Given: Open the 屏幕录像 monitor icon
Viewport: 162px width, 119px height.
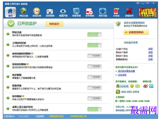Looking at the screenshot, I should pos(76,12).
